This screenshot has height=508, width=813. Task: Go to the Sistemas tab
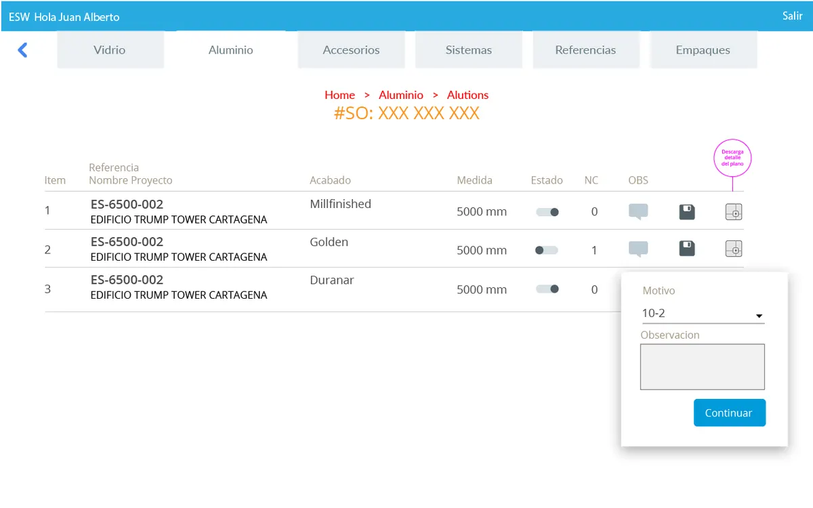[x=469, y=49]
